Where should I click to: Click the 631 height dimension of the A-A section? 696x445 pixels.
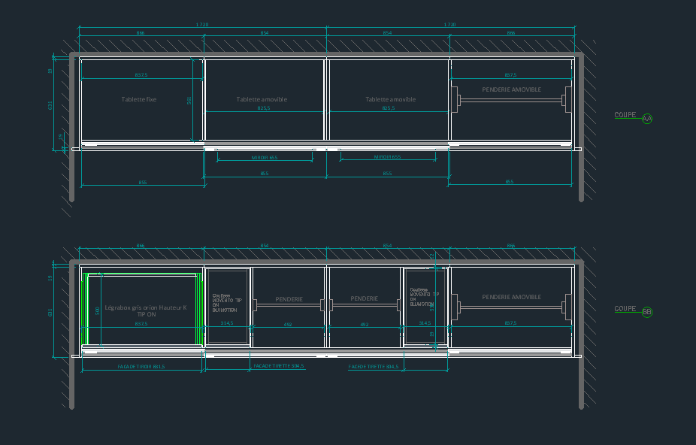[50, 106]
